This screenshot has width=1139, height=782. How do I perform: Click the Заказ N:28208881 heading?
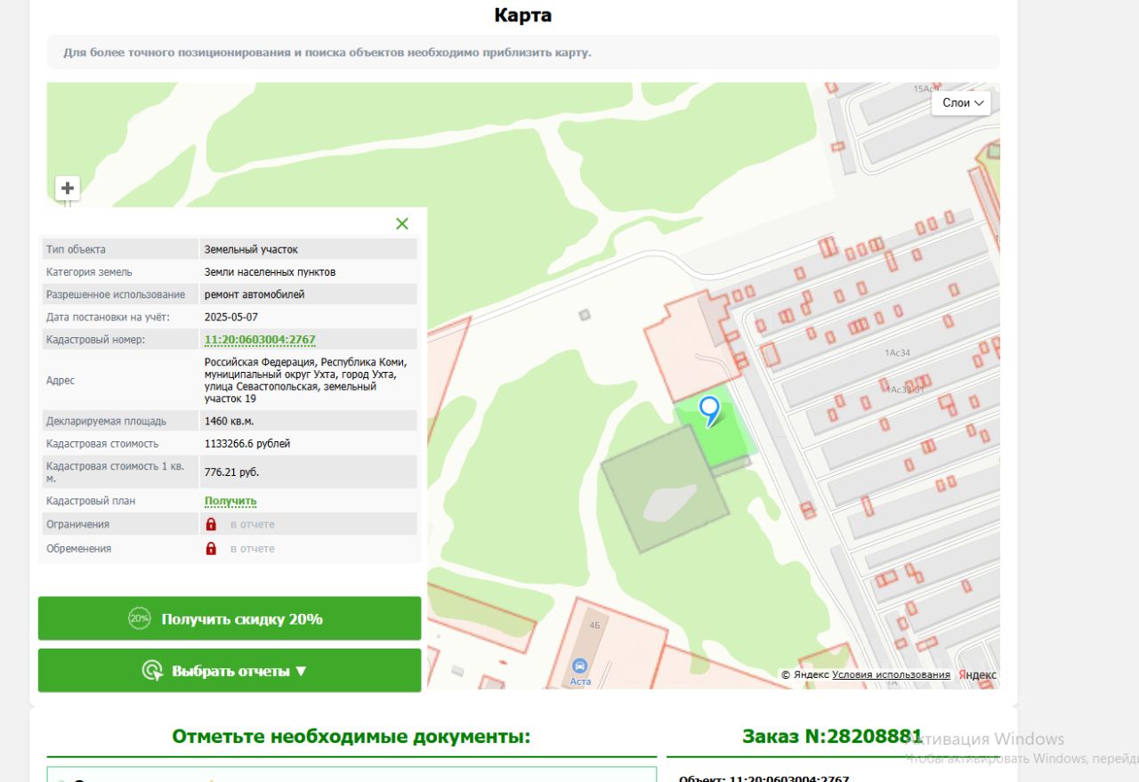click(x=832, y=737)
